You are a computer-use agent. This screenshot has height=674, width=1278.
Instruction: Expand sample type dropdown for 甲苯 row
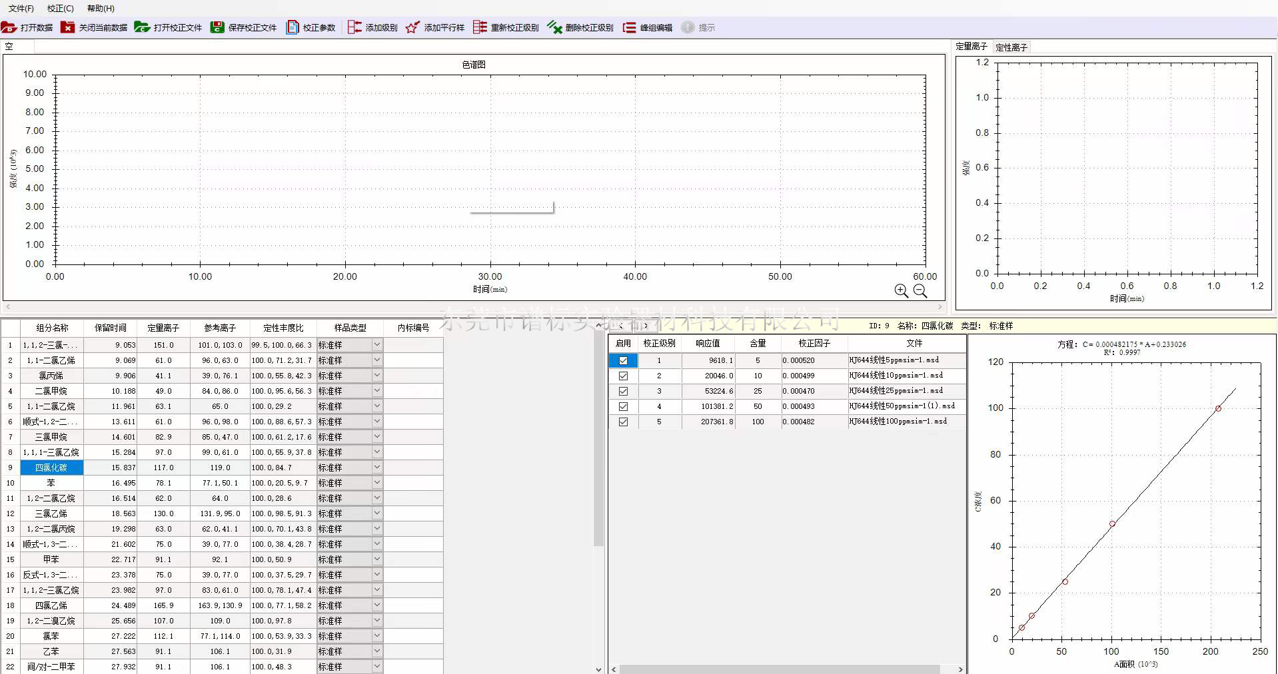(376, 559)
